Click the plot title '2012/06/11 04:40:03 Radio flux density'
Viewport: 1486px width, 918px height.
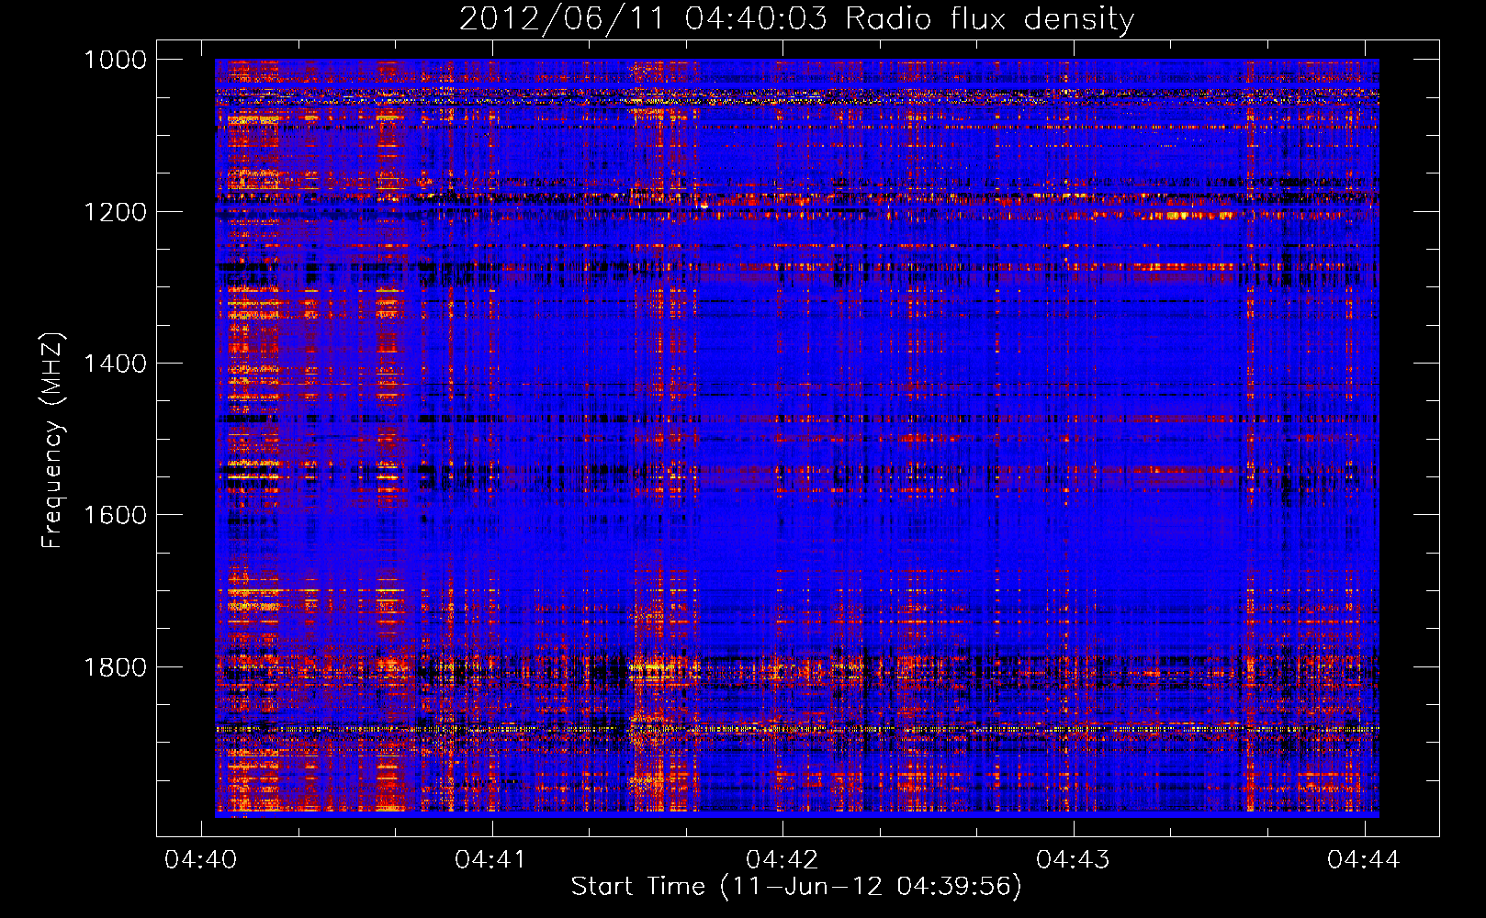[x=797, y=19]
